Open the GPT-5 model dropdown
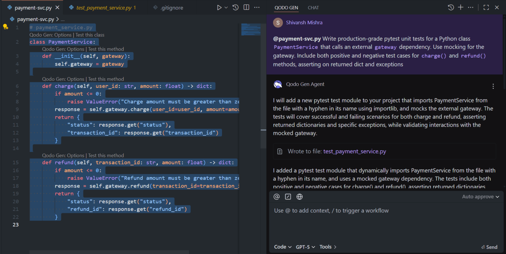Image resolution: width=506 pixels, height=254 pixels. (305, 247)
